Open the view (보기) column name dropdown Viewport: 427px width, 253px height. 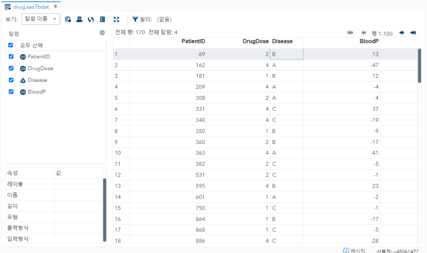(x=40, y=19)
